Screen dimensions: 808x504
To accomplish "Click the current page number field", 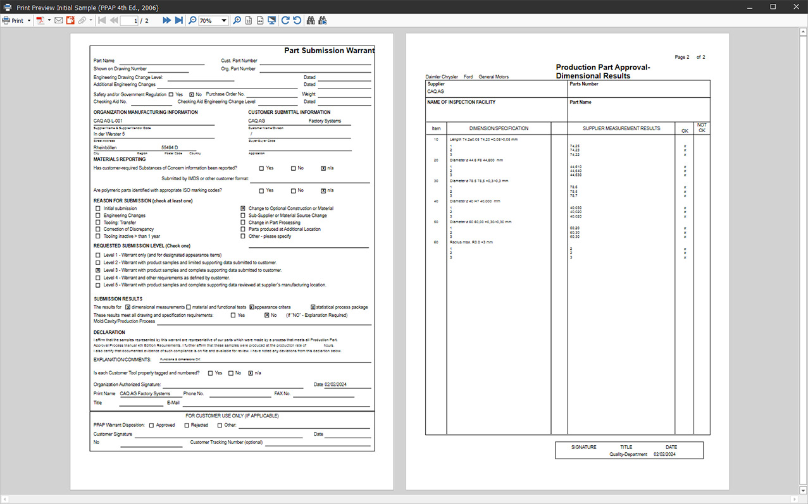I will click(x=130, y=21).
